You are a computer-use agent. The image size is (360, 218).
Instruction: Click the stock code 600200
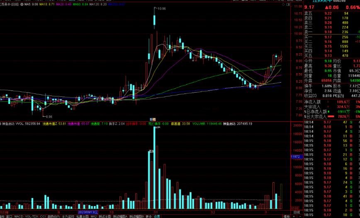339,1
